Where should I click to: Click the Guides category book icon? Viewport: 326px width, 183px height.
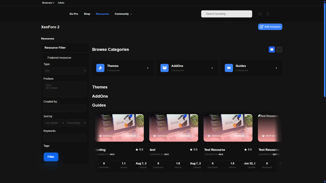tap(229, 68)
